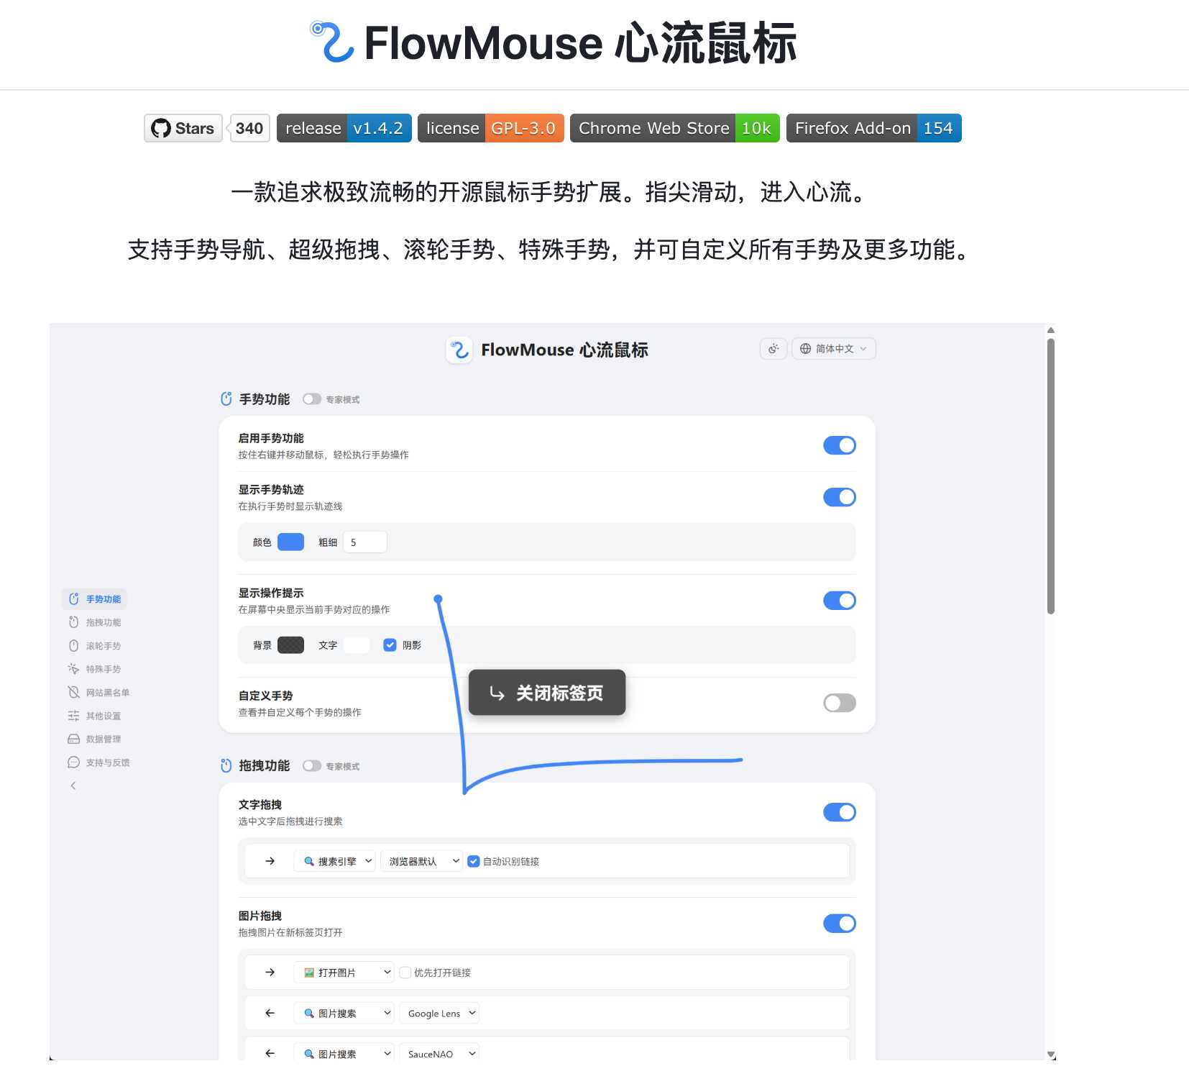
Task: Open the SauceNAO engine dropdown
Action: point(439,1052)
